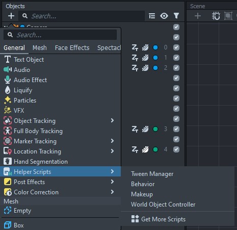Click the search field in the add-object popup
237x230 pixels.
(x=60, y=35)
